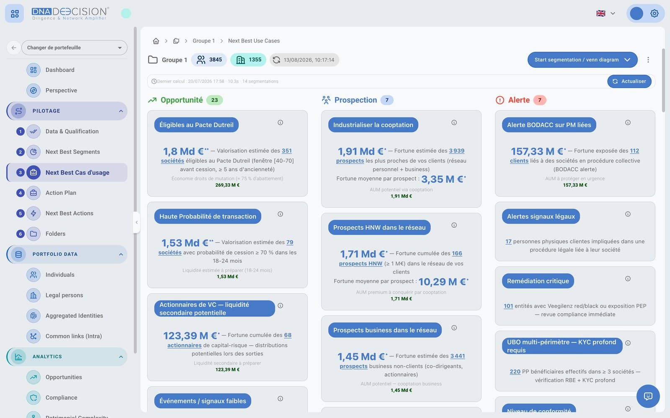Click the 166 prospects HNW link
670x418 pixels.
[x=457, y=253]
